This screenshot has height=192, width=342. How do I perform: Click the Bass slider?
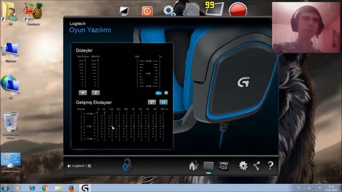[137, 74]
